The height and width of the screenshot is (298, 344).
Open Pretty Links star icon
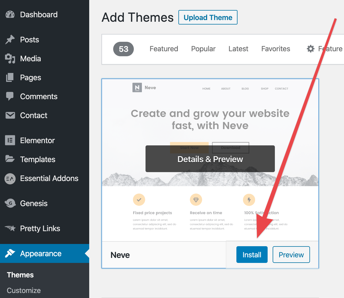10,228
